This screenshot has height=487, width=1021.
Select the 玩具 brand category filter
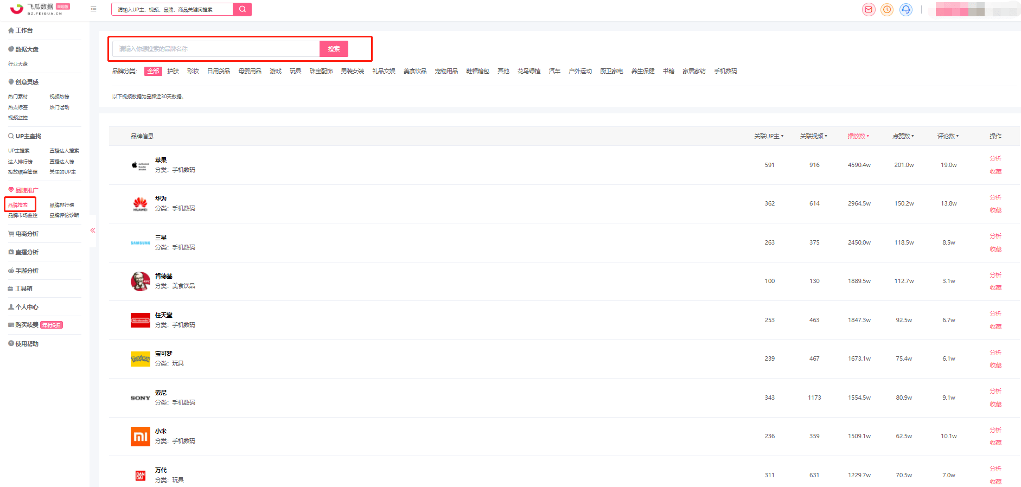coord(295,71)
